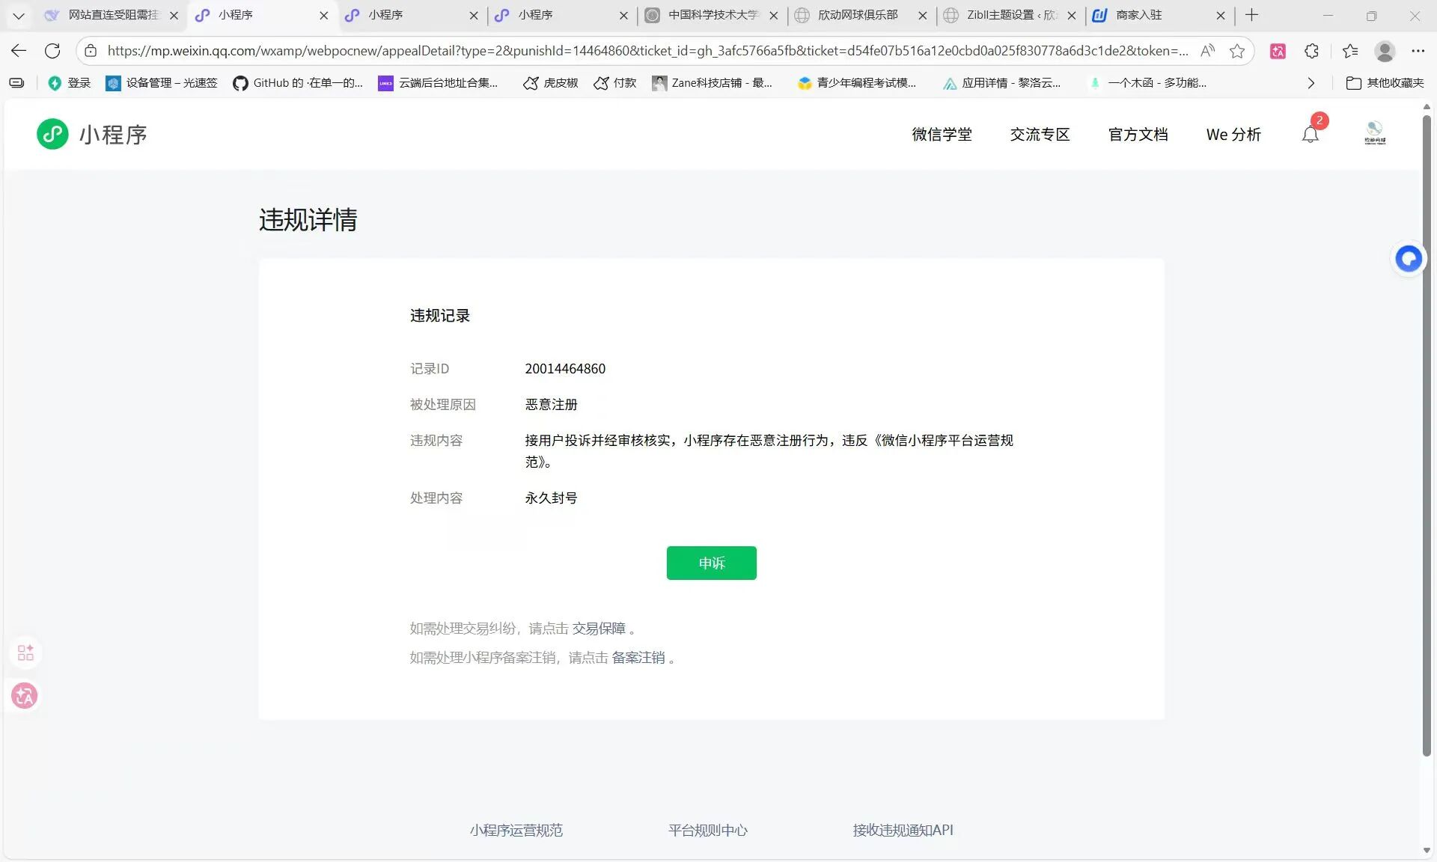Click the floating grid apps side icon
Screen dimensions: 1437x862
click(x=25, y=652)
